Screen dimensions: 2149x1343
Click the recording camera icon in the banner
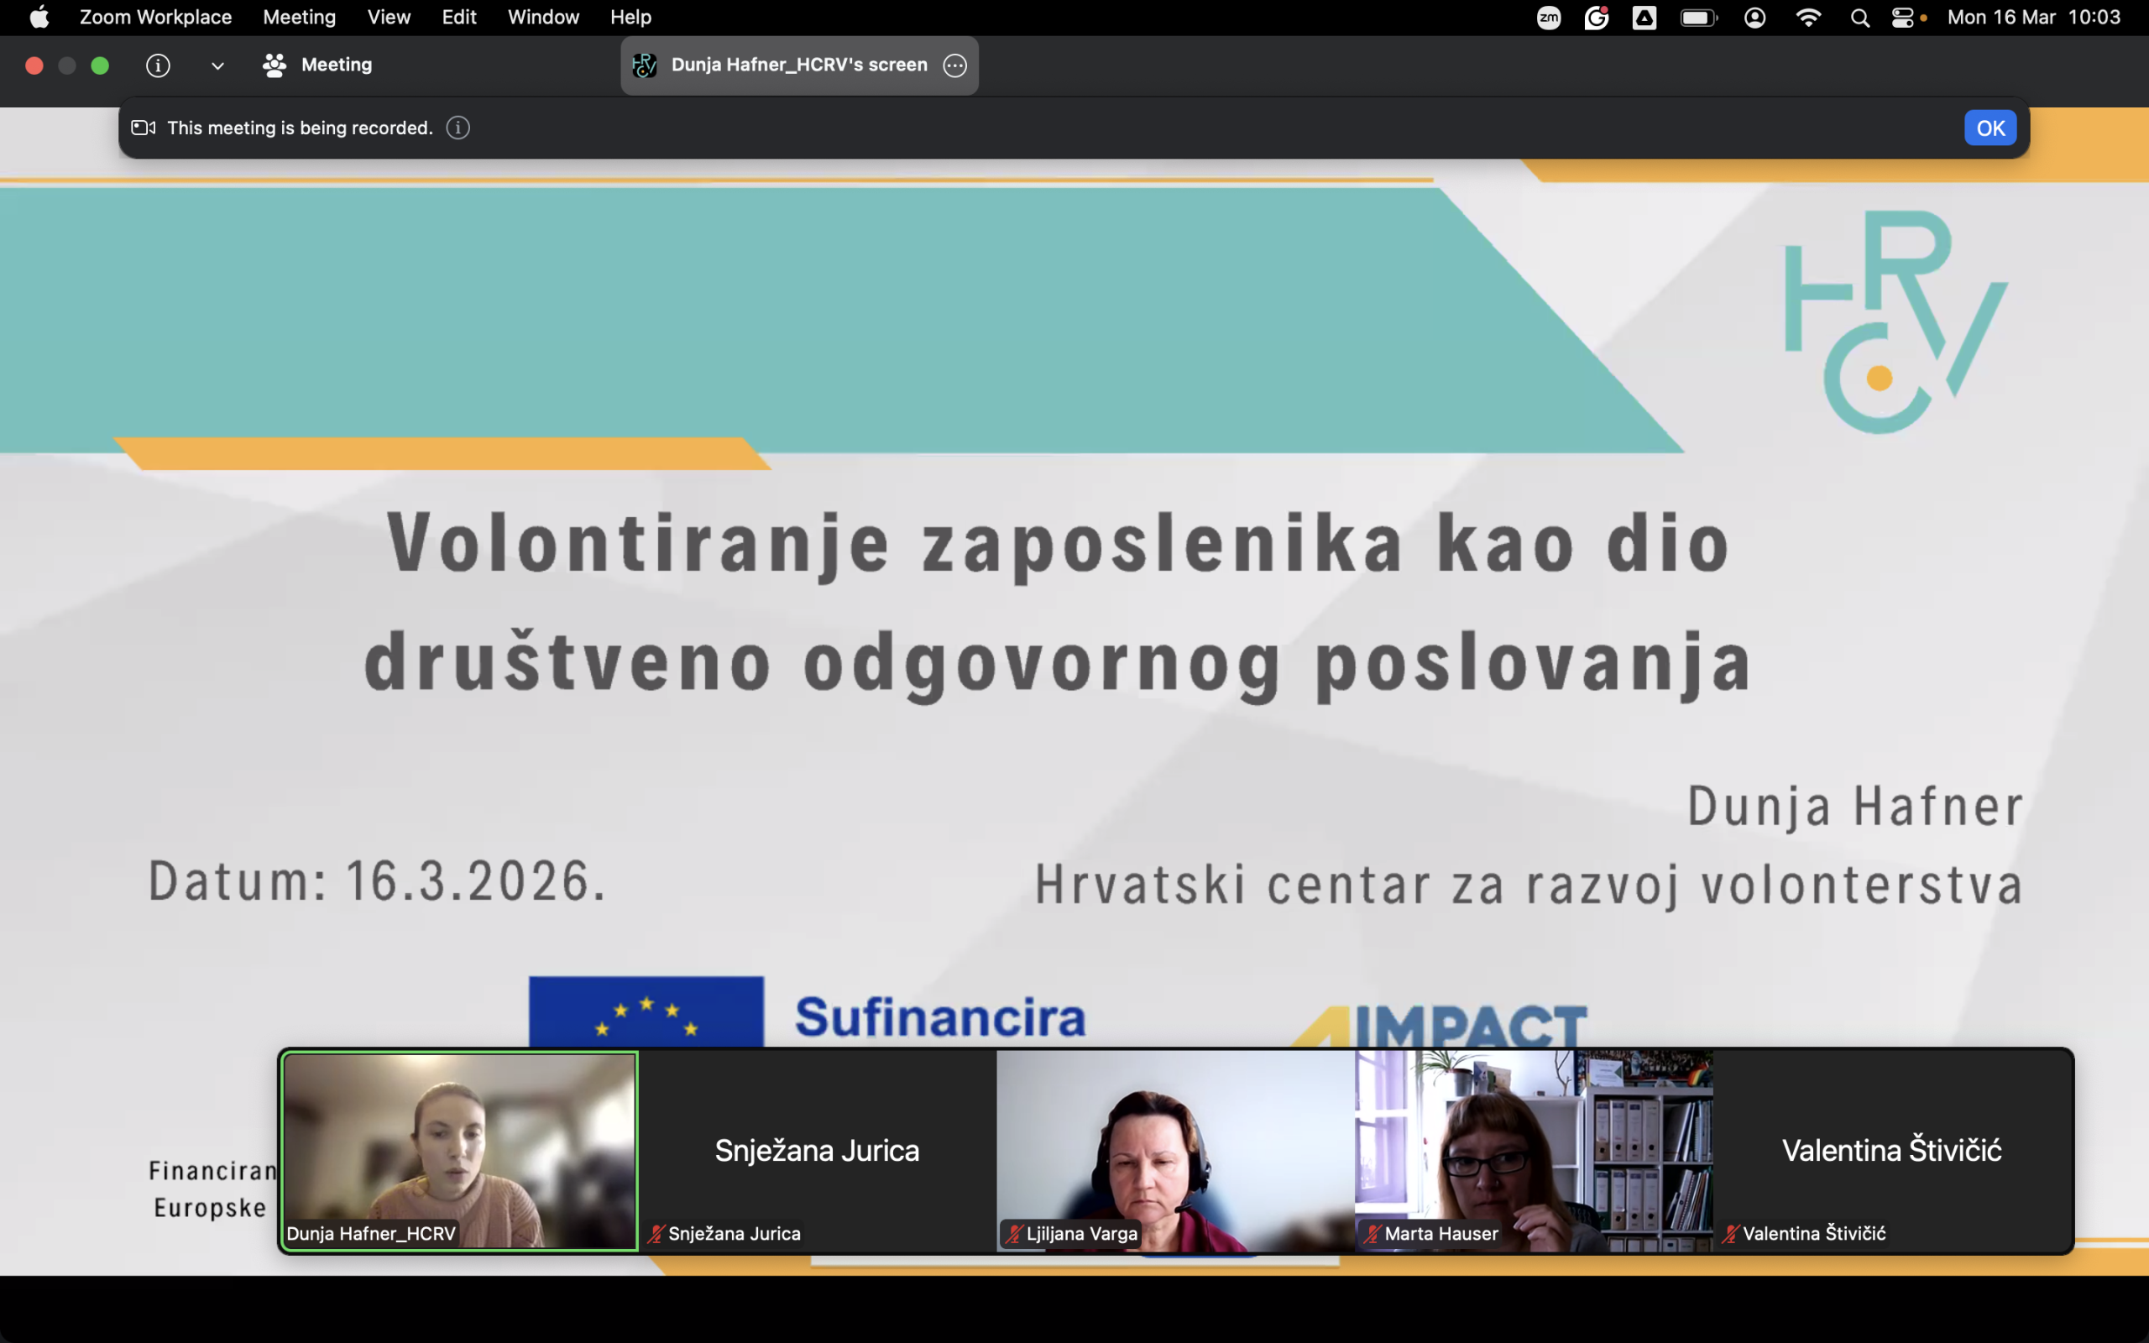143,127
